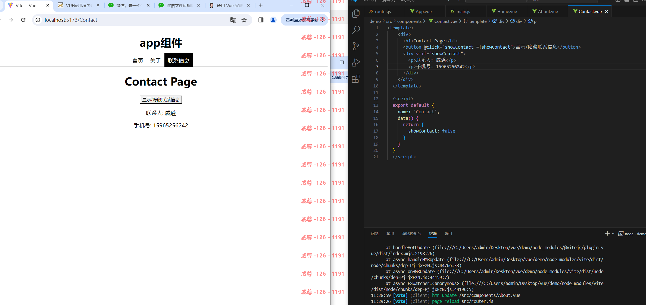646x305 pixels.
Task: Click the hmr update About.vue terminal line
Action: click(x=446, y=295)
